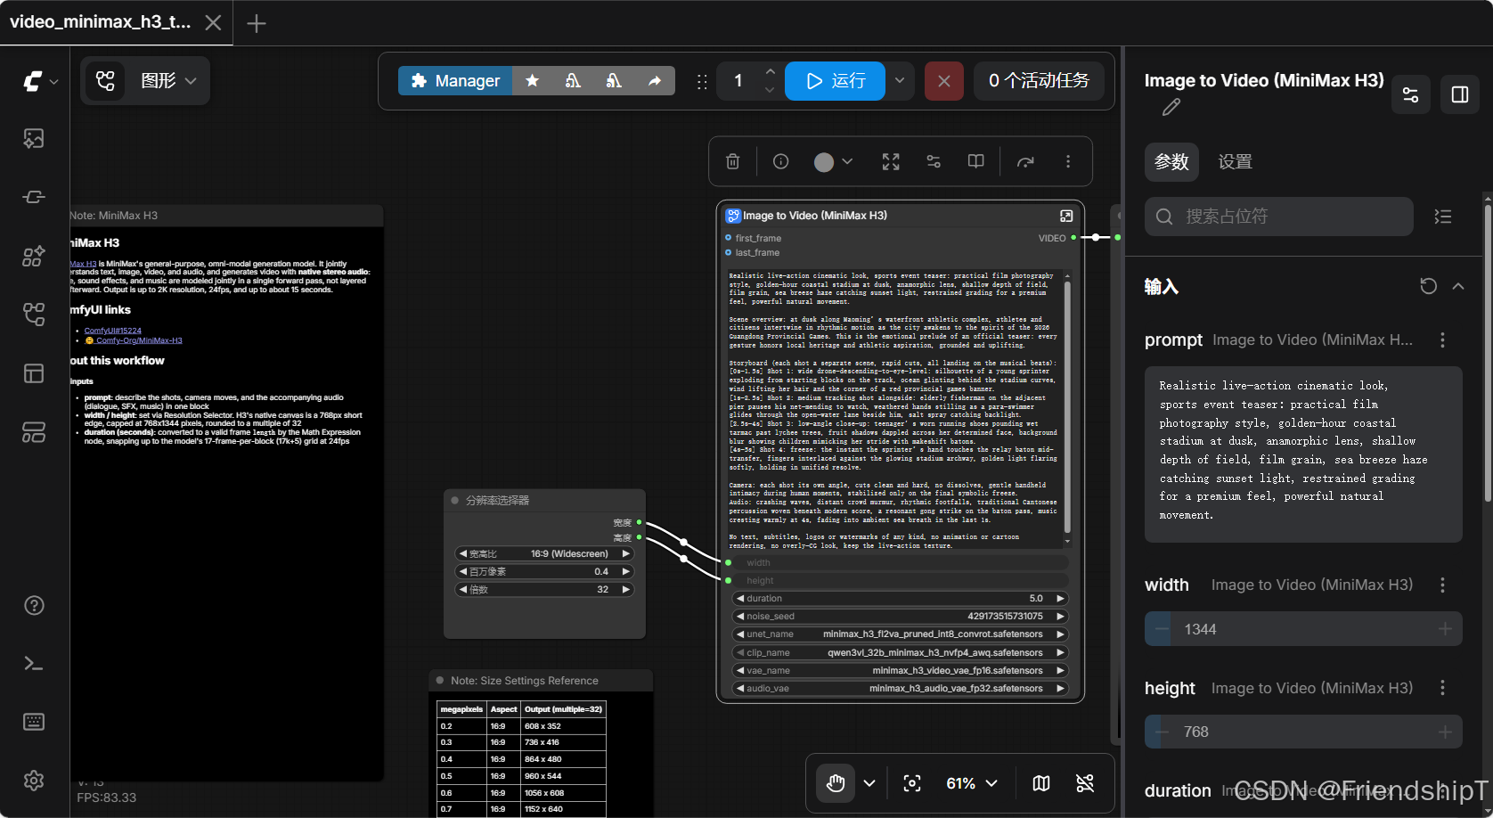Click the expand icon on Image to Video node header
This screenshot has height=818, width=1493.
[x=1066, y=216]
